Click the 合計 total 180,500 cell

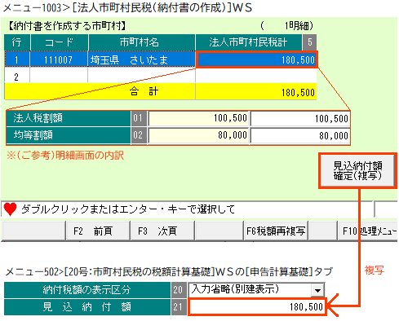coord(256,92)
